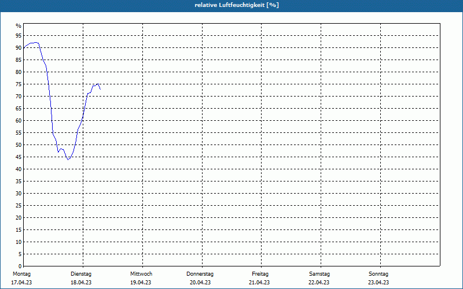Click the 5 y-axis value
The height and width of the screenshot is (289, 463).
tap(20, 254)
